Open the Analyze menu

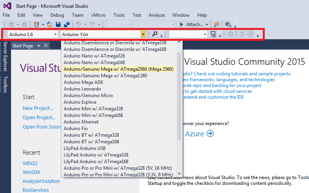pos(156,15)
